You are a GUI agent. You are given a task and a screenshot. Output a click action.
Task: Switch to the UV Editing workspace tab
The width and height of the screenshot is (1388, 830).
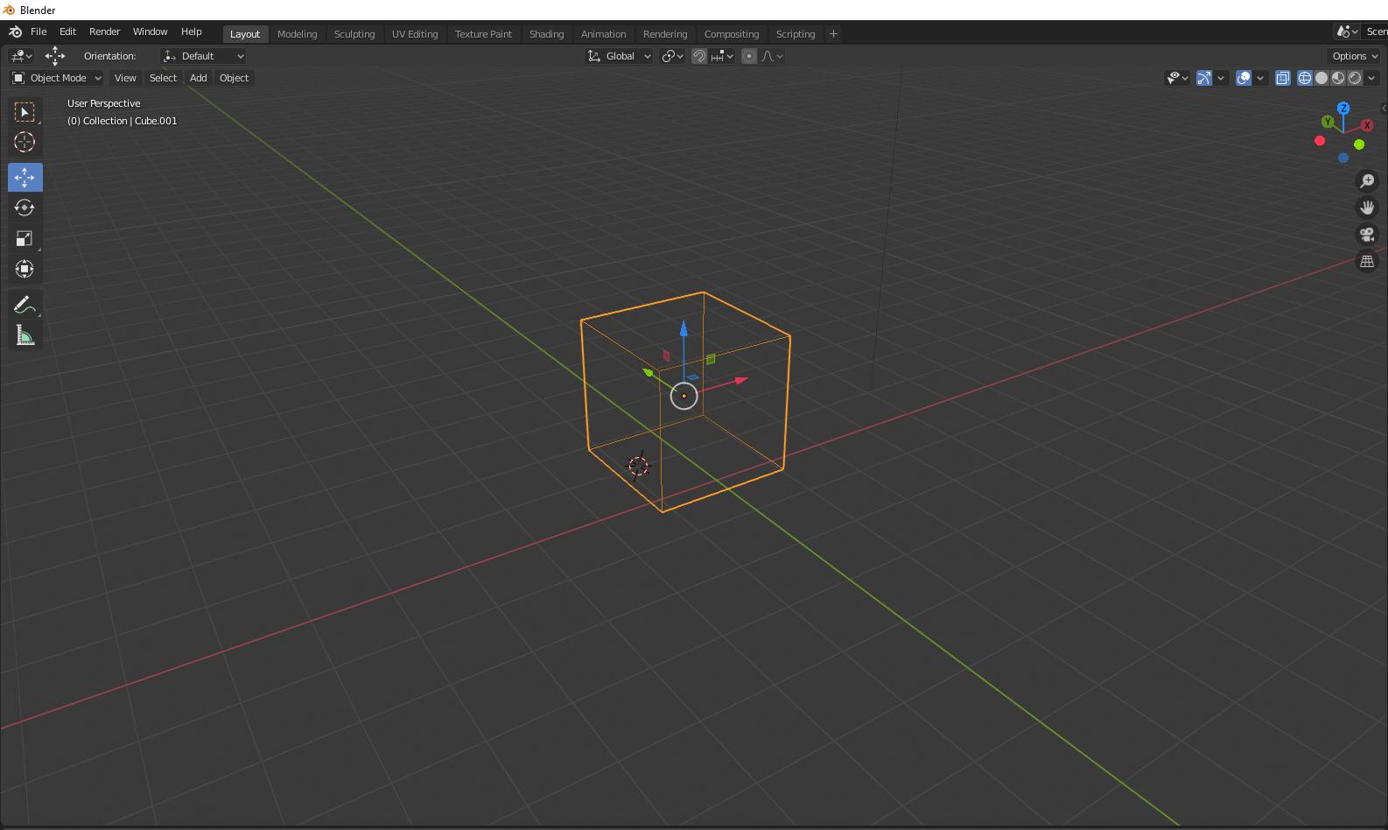[415, 34]
